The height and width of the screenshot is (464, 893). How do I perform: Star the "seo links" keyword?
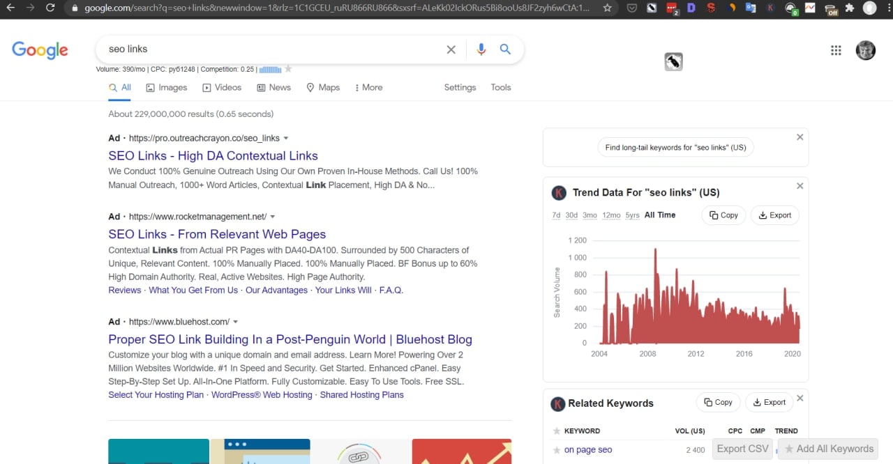288,69
